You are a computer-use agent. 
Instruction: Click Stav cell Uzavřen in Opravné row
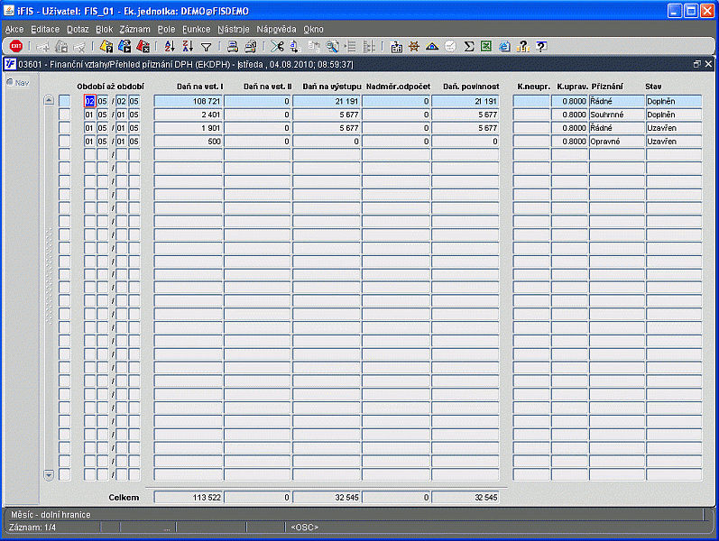coord(674,142)
